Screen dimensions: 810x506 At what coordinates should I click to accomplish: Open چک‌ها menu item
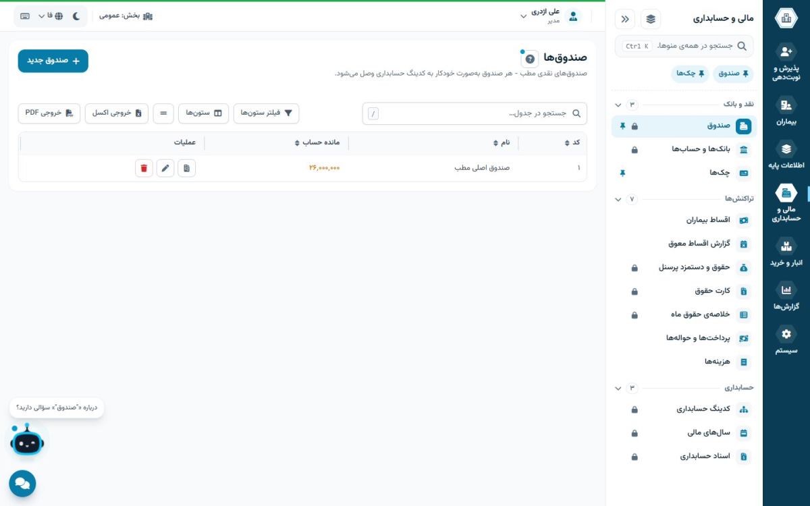tap(684, 173)
